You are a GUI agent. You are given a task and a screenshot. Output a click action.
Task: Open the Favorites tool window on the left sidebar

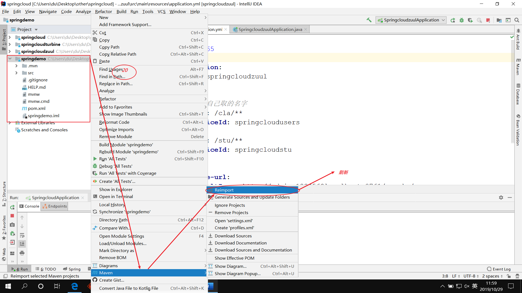(x=4, y=227)
